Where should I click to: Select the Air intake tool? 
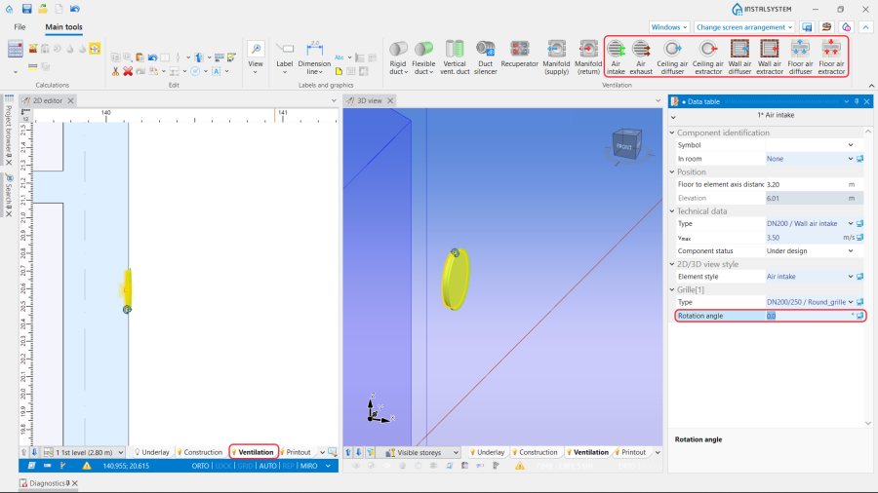tap(616, 55)
